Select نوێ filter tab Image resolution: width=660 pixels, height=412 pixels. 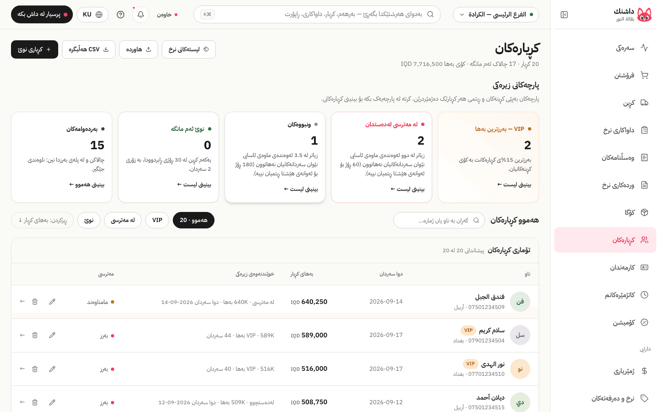coord(89,220)
